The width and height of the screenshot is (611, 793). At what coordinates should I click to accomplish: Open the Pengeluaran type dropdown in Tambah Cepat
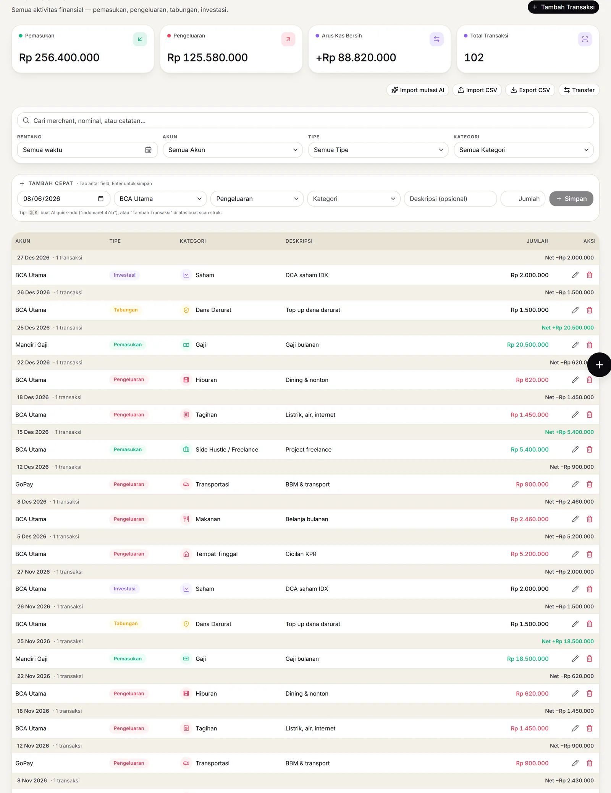(257, 199)
